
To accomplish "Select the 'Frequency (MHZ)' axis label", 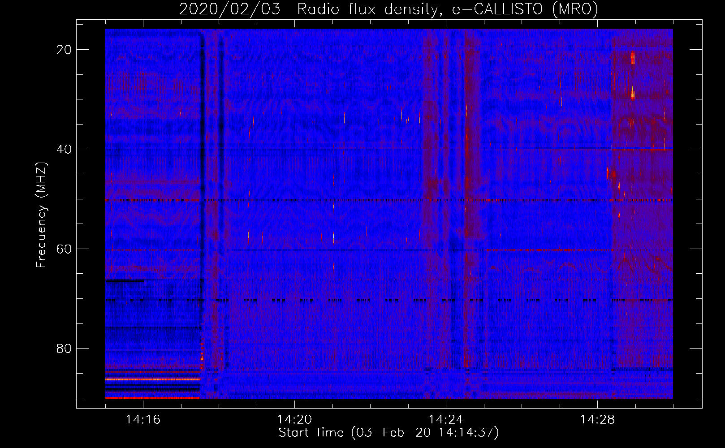I will [41, 215].
